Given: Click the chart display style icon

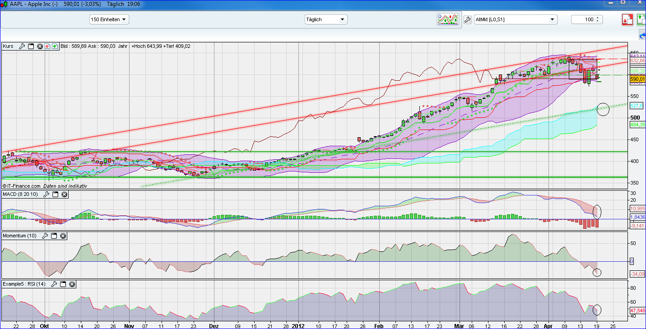Looking at the screenshot, I should coord(448,19).
